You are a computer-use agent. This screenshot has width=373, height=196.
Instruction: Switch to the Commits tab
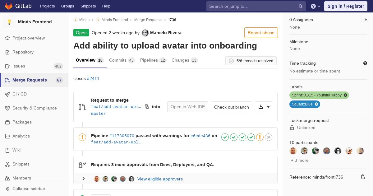point(122,60)
